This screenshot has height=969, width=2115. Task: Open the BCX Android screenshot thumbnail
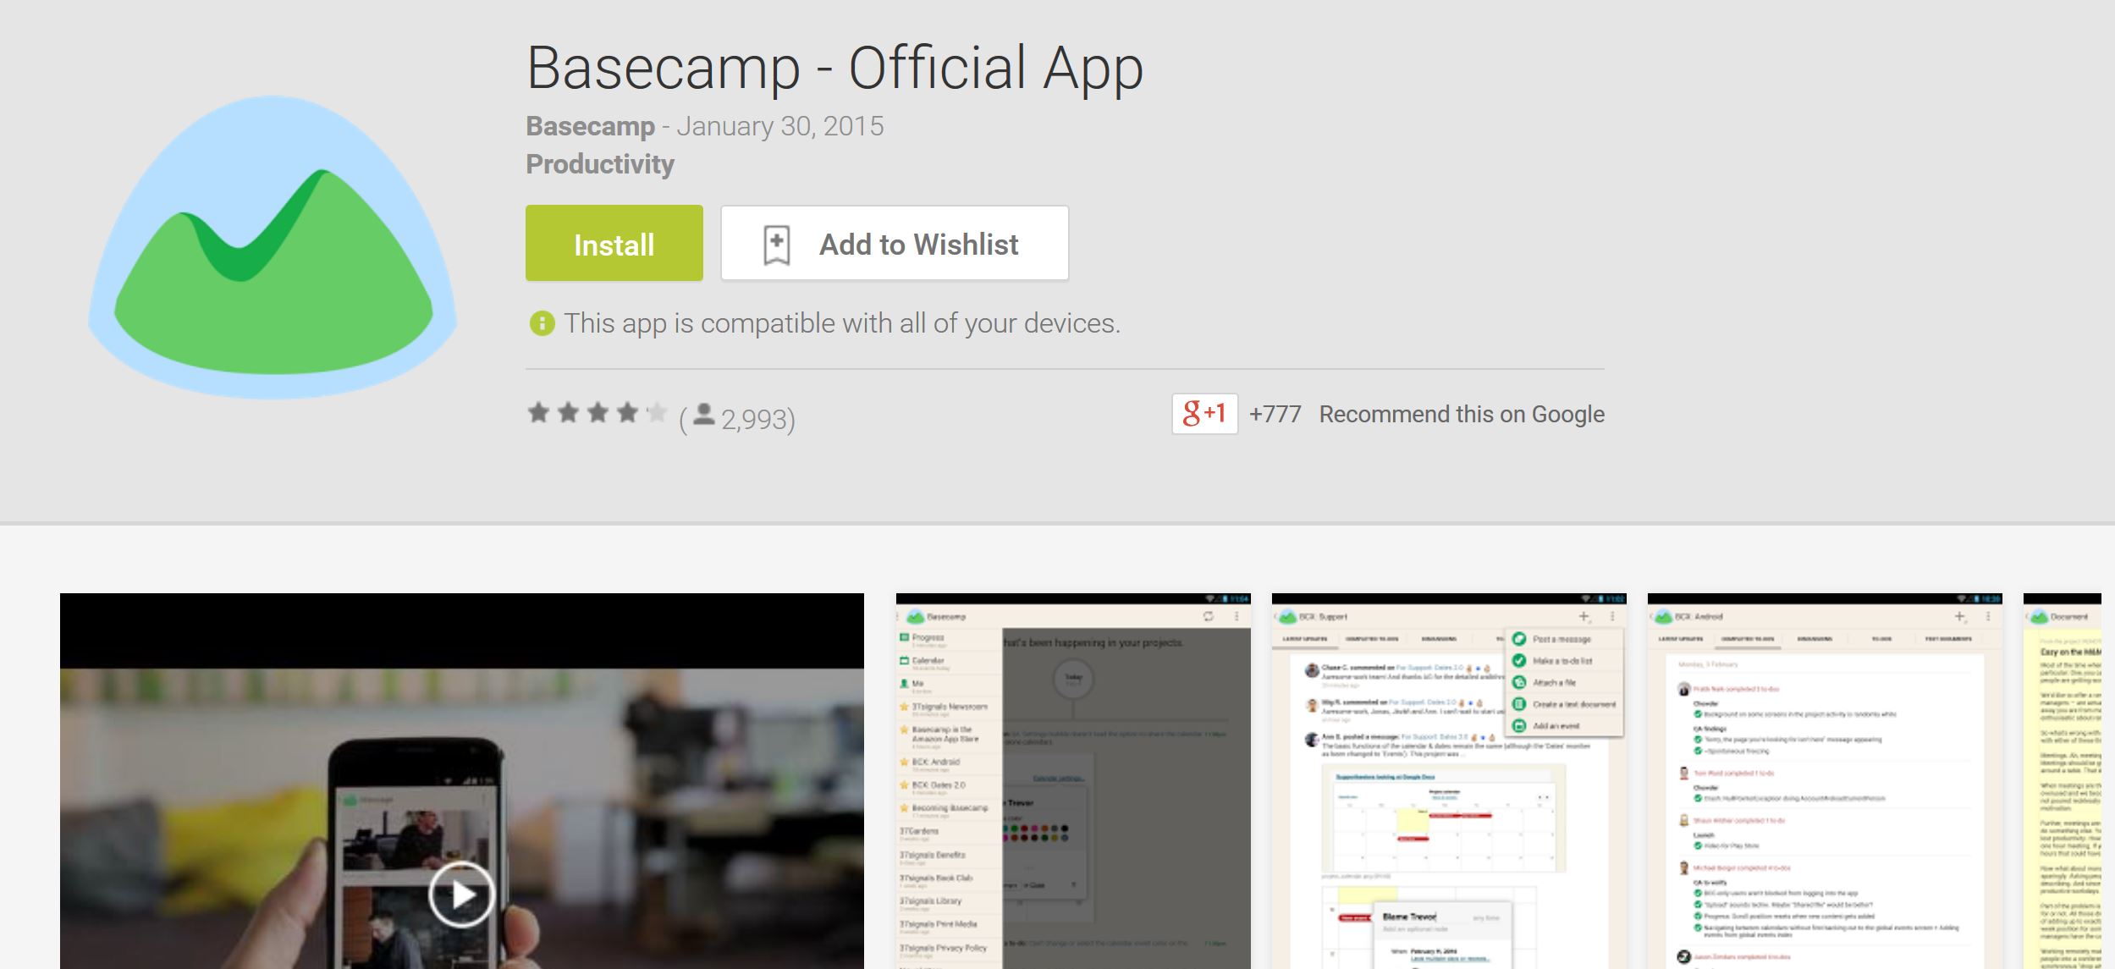tap(1825, 781)
